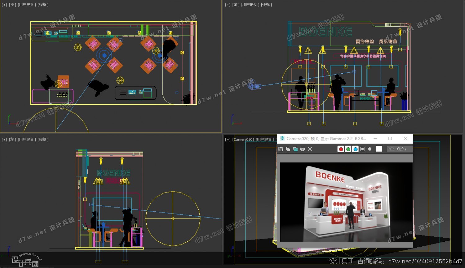Clear the rendered frame with the X icon
The width and height of the screenshot is (465, 268).
click(310, 149)
